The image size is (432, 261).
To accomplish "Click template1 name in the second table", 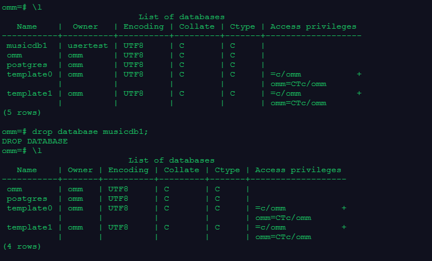I will (29, 227).
